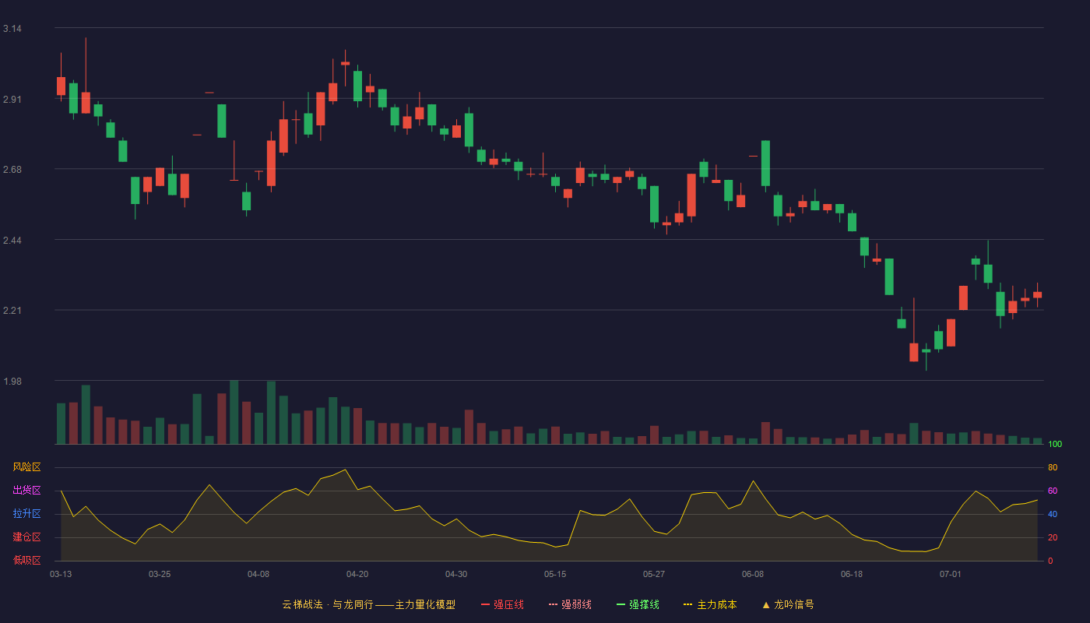This screenshot has width=1090, height=623.
Task: Toggle the 龙吟信号 legend item
Action: [x=788, y=604]
